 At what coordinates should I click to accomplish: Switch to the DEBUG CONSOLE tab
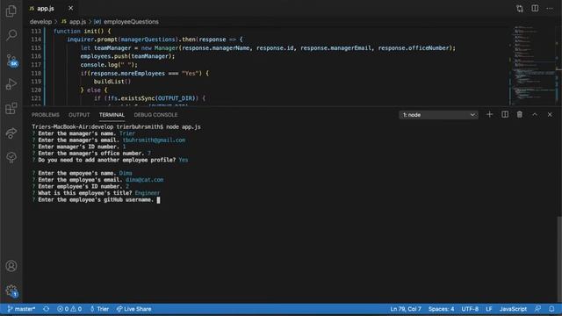click(155, 115)
